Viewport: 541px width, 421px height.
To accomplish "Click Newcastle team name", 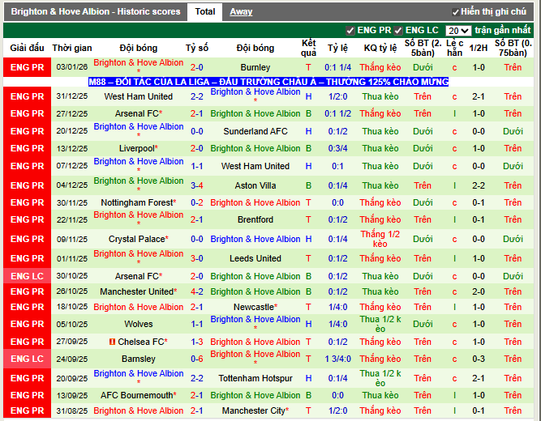I will [255, 307].
